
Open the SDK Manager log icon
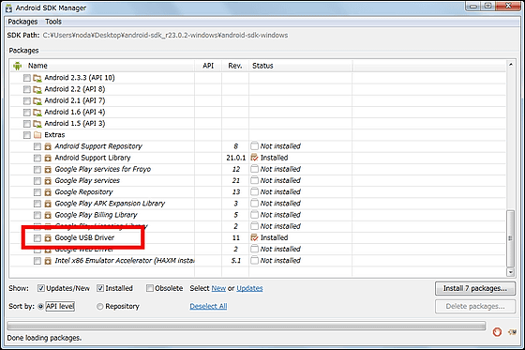pos(512,332)
